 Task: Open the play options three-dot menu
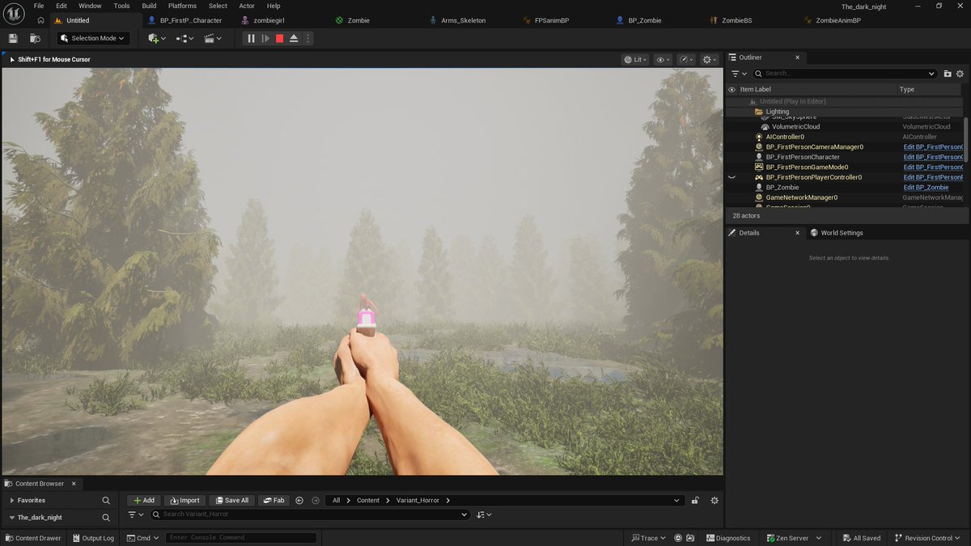(307, 38)
